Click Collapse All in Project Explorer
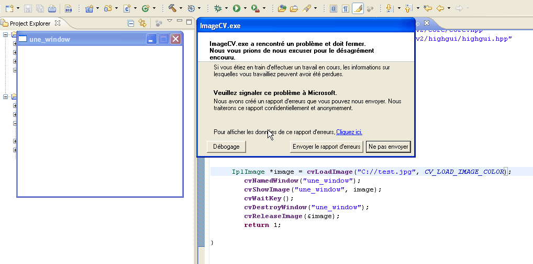The height and width of the screenshot is (264, 533). [130, 23]
